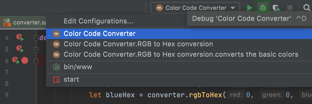Select the bin/www Node.js configuration

point(78,67)
